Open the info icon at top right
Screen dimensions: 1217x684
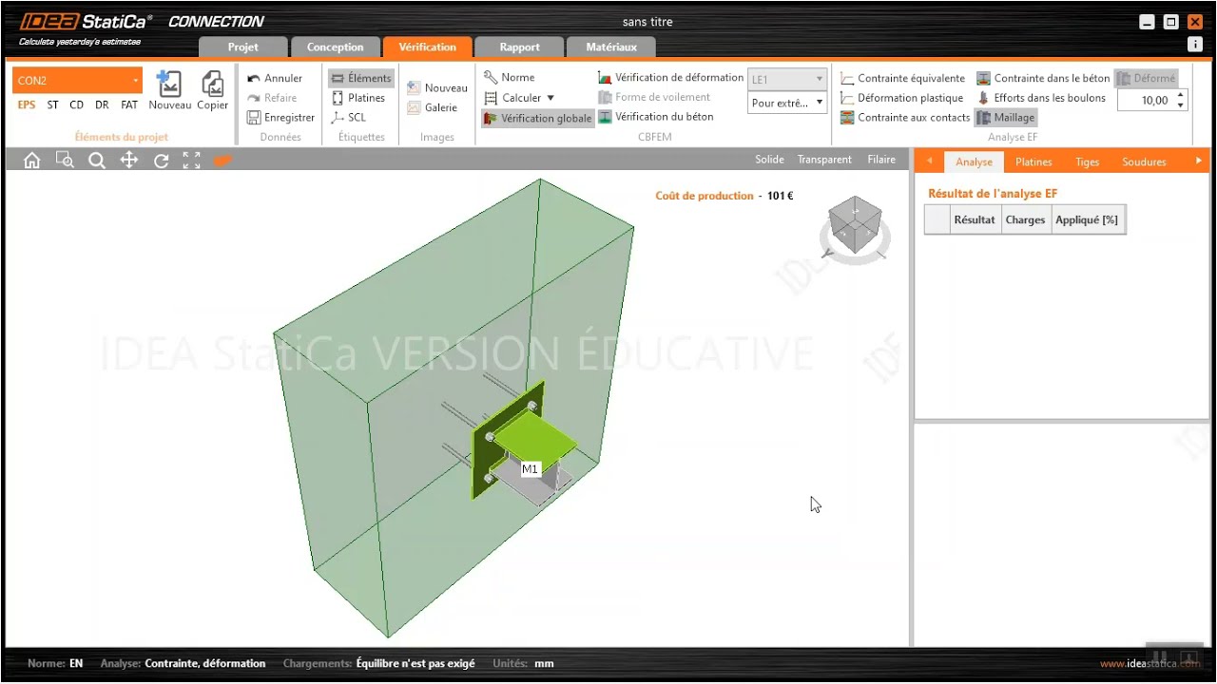click(1195, 45)
